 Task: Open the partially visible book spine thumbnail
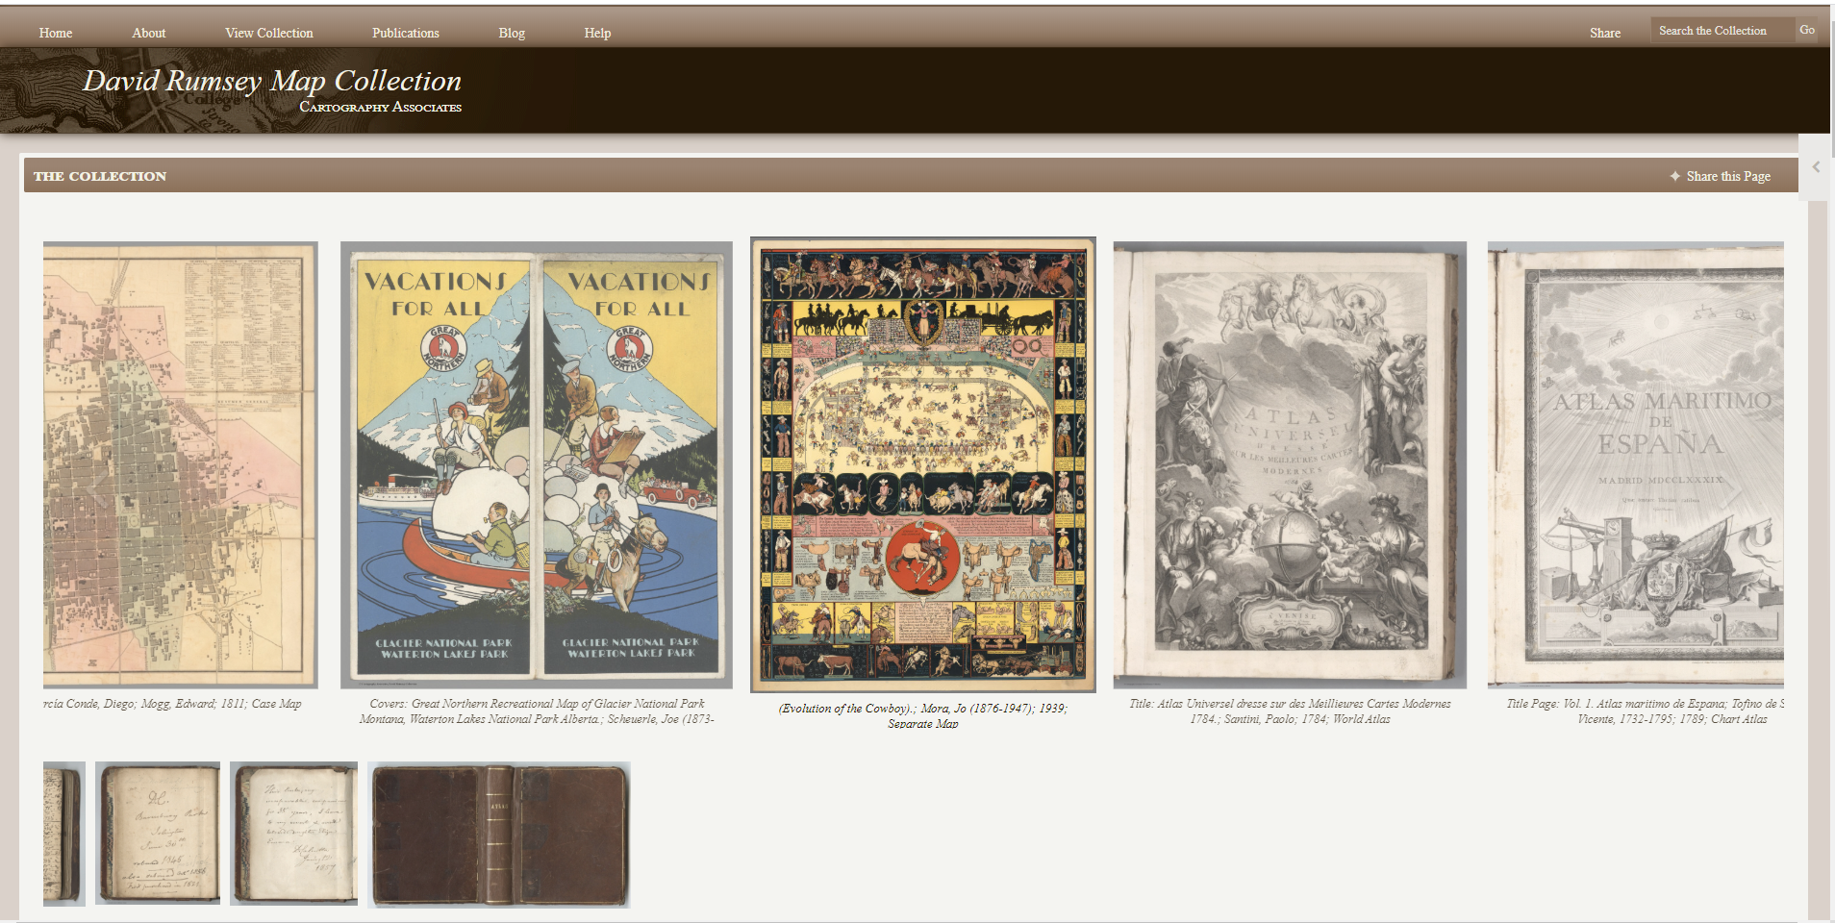[64, 834]
